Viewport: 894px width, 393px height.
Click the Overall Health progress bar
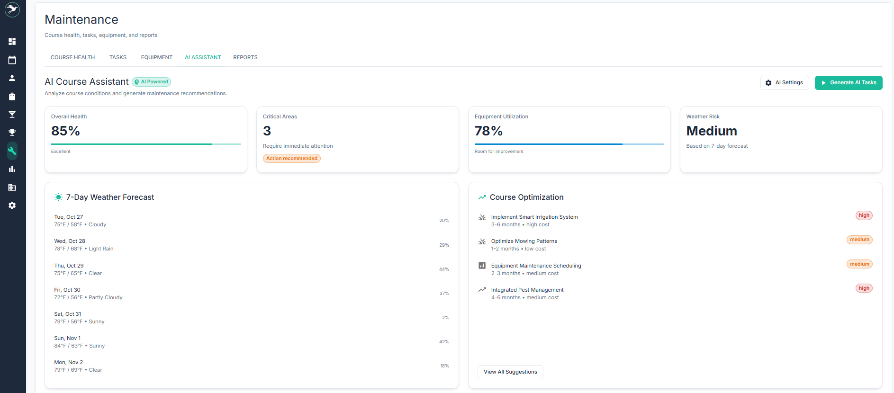(x=146, y=144)
